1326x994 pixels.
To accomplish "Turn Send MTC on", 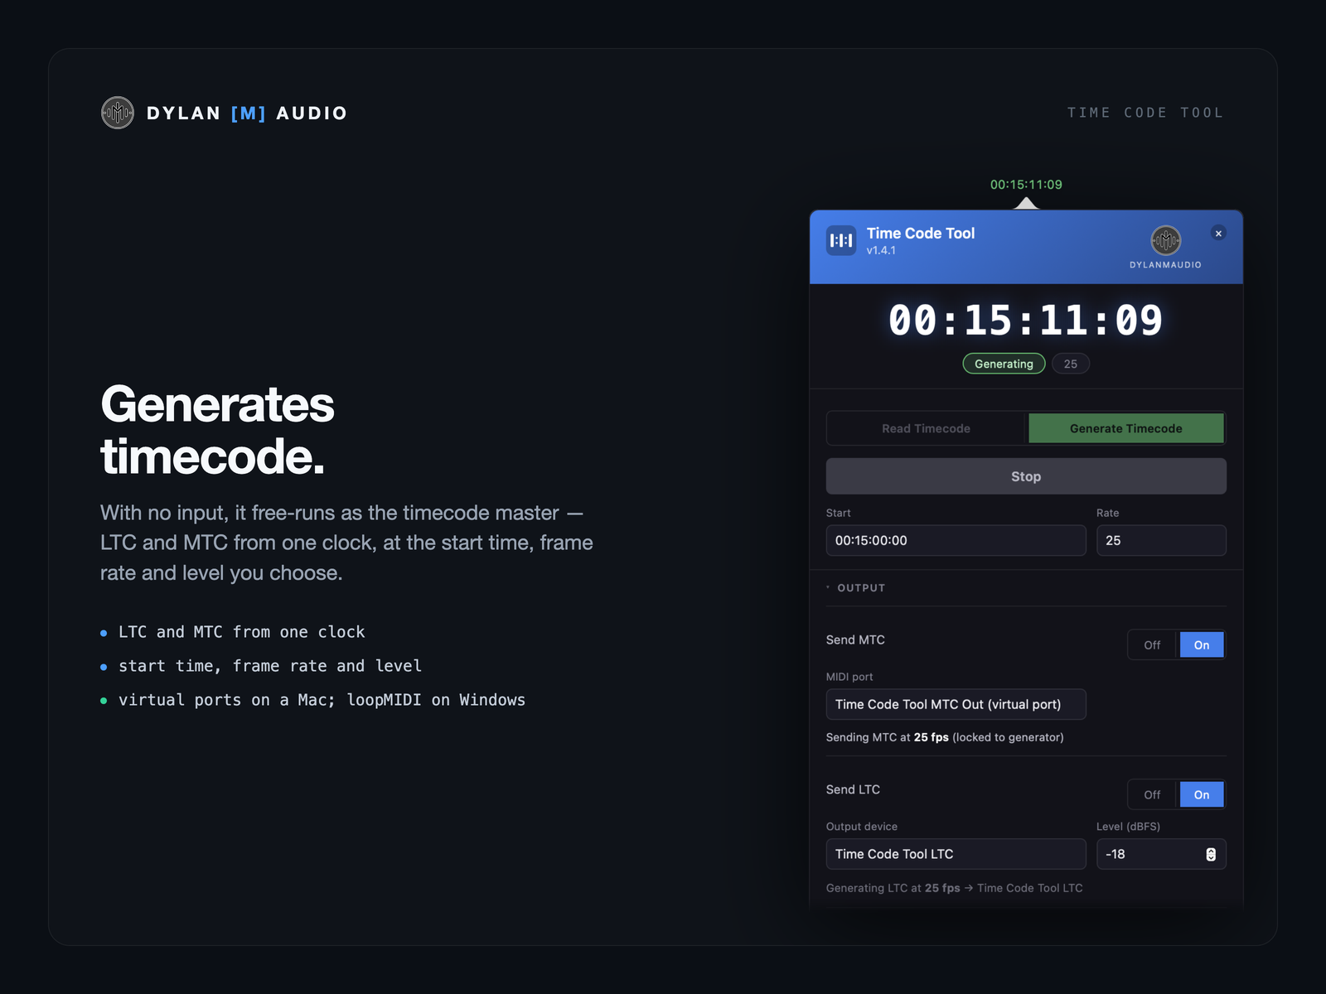I will 1202,645.
